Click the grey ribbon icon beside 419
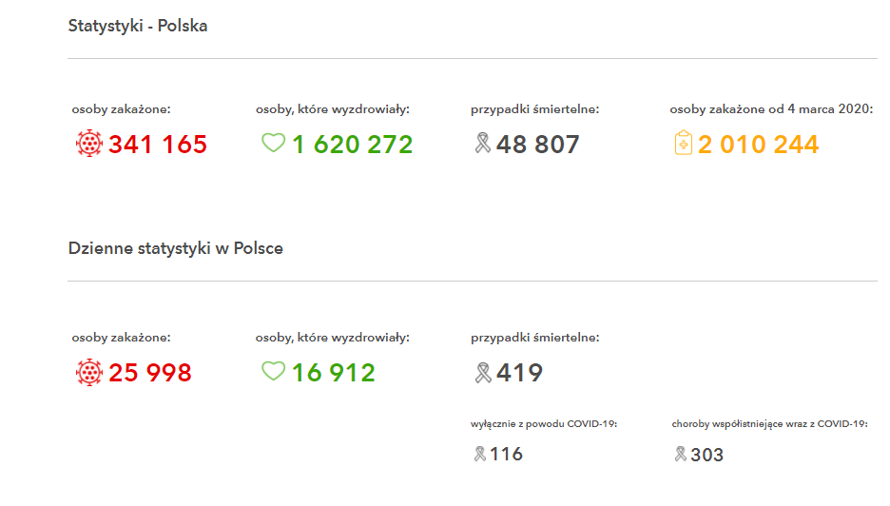 [482, 372]
